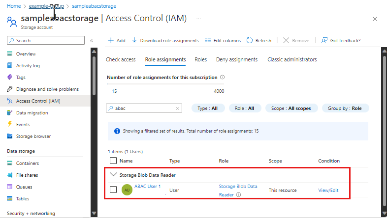The image size is (387, 218).
Task: Open Diagnose and solve problems wrench icon
Action: (x=10, y=89)
